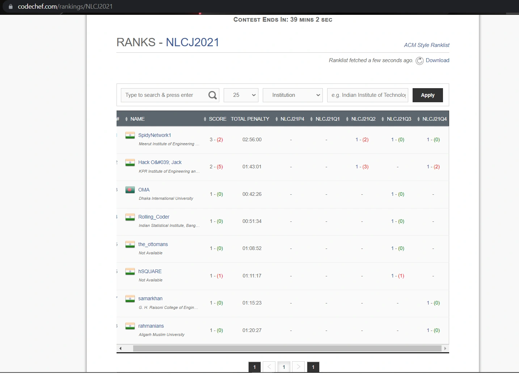Click the flag next to samarkhan
The image size is (519, 375).
(x=130, y=299)
